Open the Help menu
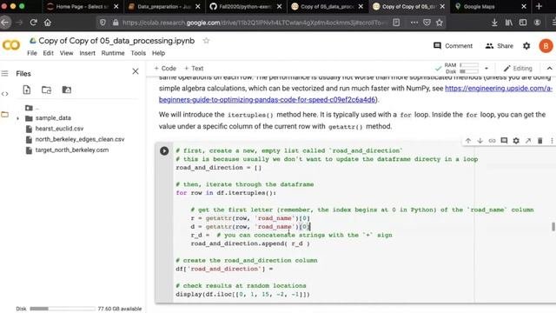The width and height of the screenshot is (556, 313). 158,53
